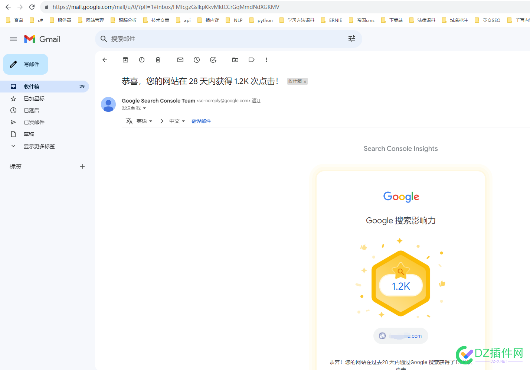Click the browser forward arrow
This screenshot has height=370, width=530.
[20, 7]
